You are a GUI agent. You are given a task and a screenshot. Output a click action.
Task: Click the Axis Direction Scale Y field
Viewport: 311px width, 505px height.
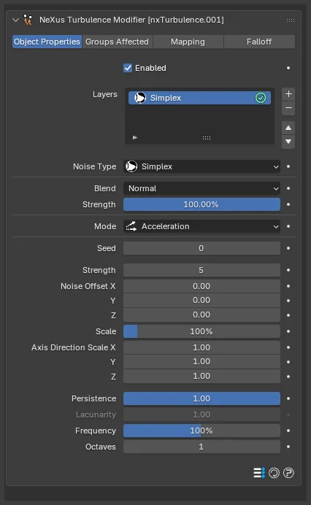[201, 362]
